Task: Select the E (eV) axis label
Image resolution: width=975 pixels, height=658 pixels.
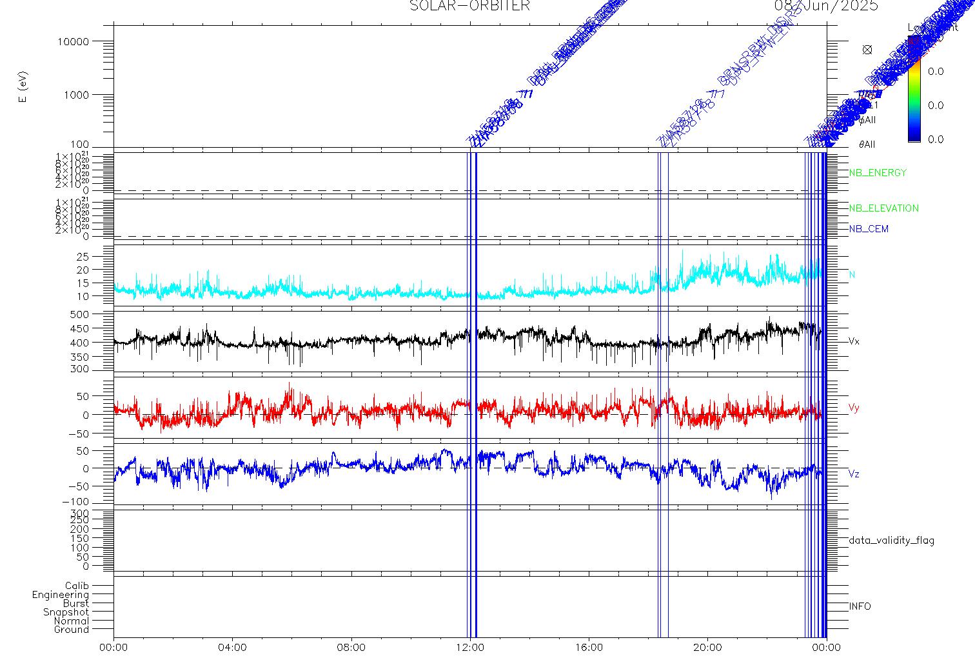Action: tap(24, 87)
